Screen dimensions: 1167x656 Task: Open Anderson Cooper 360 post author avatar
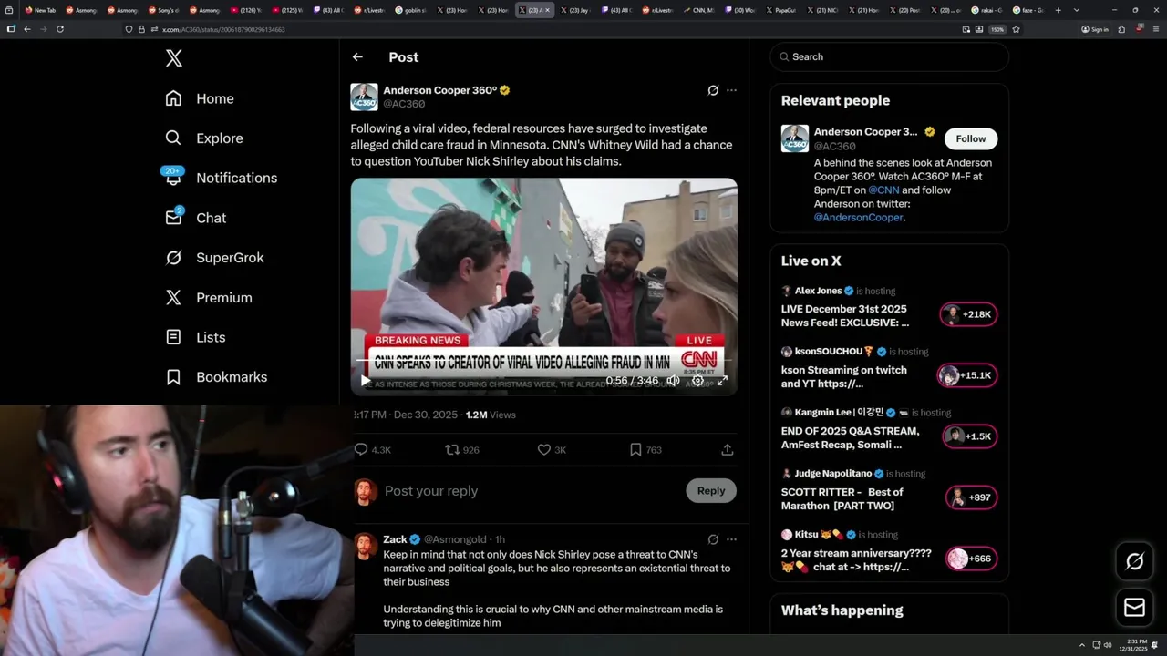(x=364, y=97)
